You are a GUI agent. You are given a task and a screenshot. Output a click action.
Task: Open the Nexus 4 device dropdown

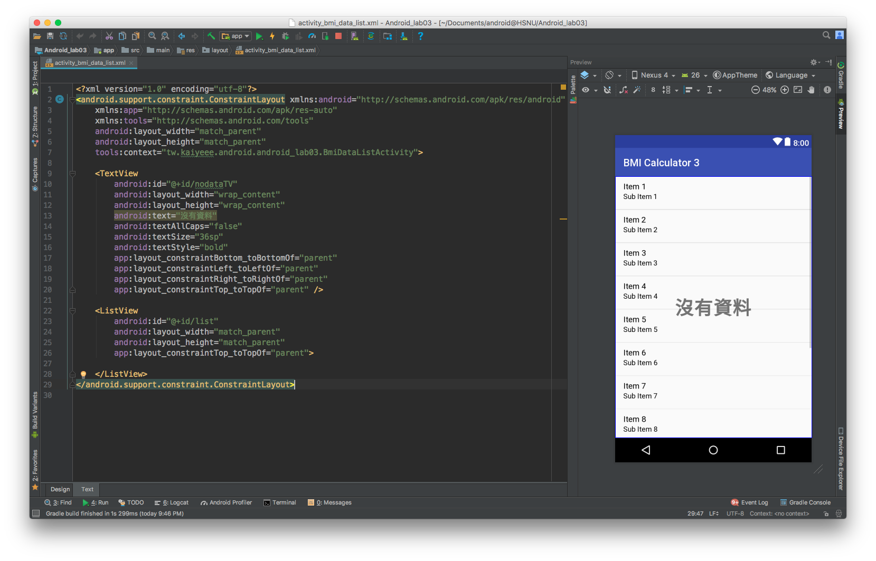[x=653, y=75]
